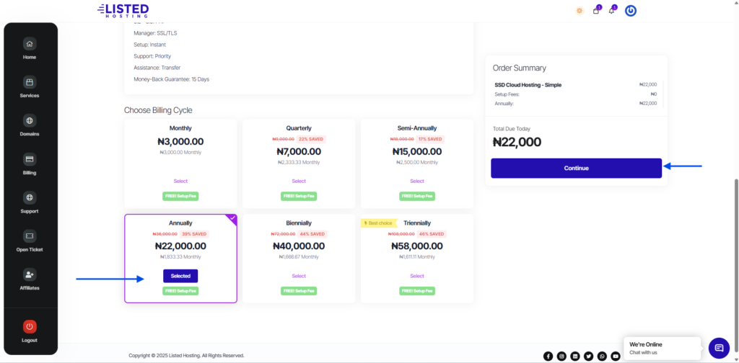Toggle the sun light/dark theme icon
Viewport: 739px width, 363px height.
pyautogui.click(x=580, y=11)
